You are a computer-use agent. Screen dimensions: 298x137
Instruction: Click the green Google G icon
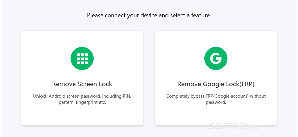[x=216, y=58]
